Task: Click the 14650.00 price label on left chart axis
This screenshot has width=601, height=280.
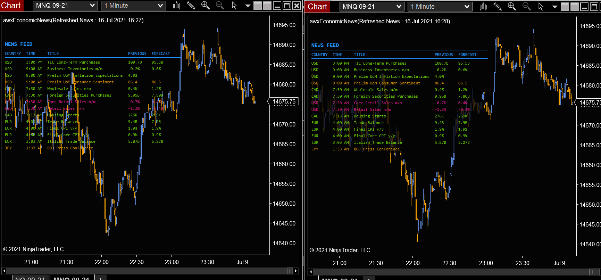Action: point(284,204)
